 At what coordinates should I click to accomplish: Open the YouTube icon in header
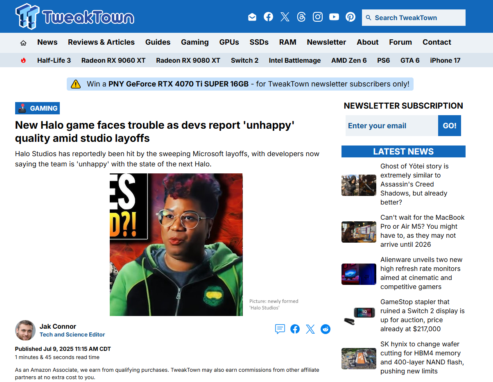[x=334, y=17]
